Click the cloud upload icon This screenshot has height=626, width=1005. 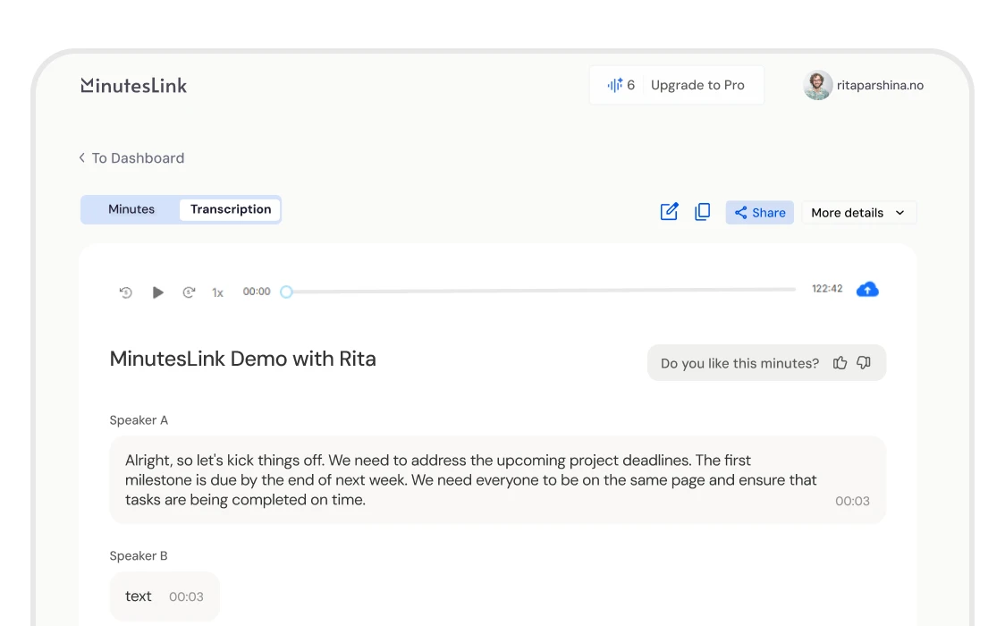[867, 290]
